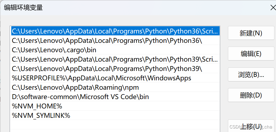Screen dimensions: 276x132
Task: Click the 新建(N) button
Action: coord(251,33)
